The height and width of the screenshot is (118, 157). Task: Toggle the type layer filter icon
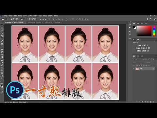click(148, 60)
